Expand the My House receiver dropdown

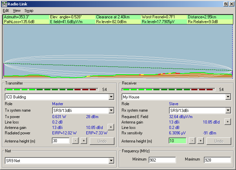tap(228, 97)
